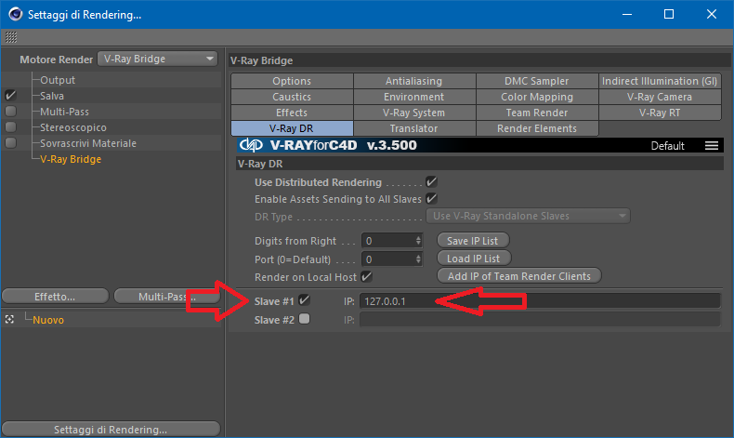The width and height of the screenshot is (734, 438).
Task: Select V-Ray Bridge in the settings tree
Action: pos(71,159)
